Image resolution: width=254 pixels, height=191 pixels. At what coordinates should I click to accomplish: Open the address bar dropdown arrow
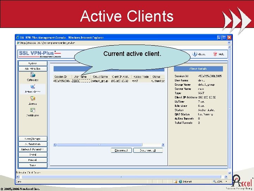[x=229, y=43]
